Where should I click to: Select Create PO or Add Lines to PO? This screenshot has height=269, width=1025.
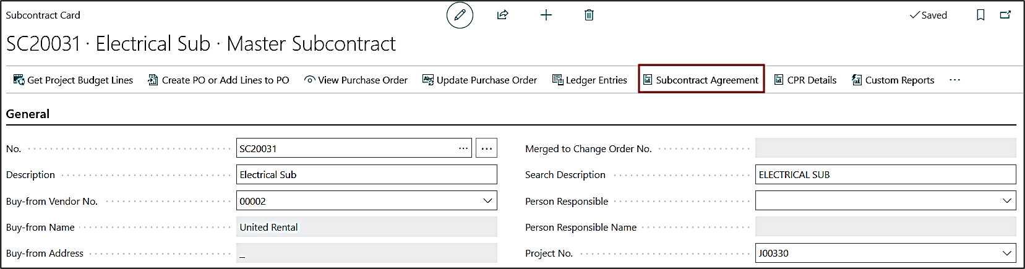tap(218, 80)
